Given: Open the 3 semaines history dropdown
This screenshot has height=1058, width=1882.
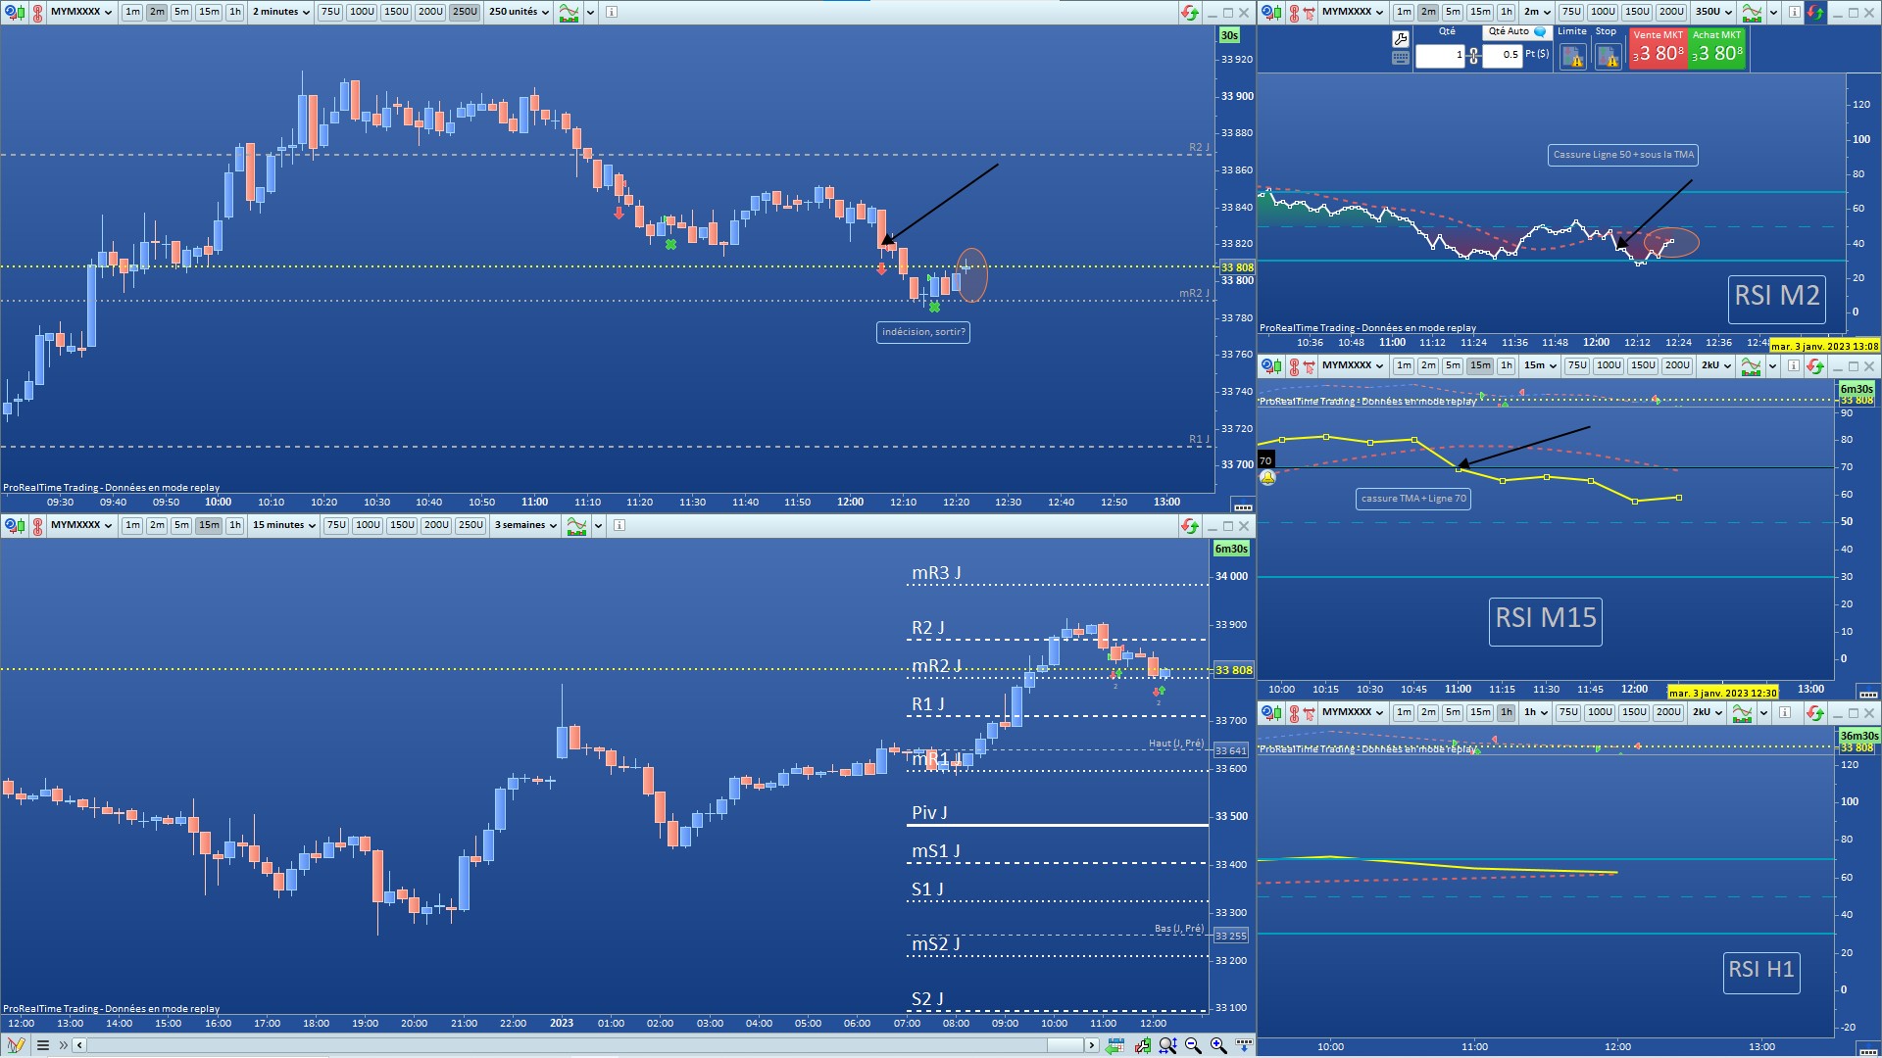Looking at the screenshot, I should (525, 525).
